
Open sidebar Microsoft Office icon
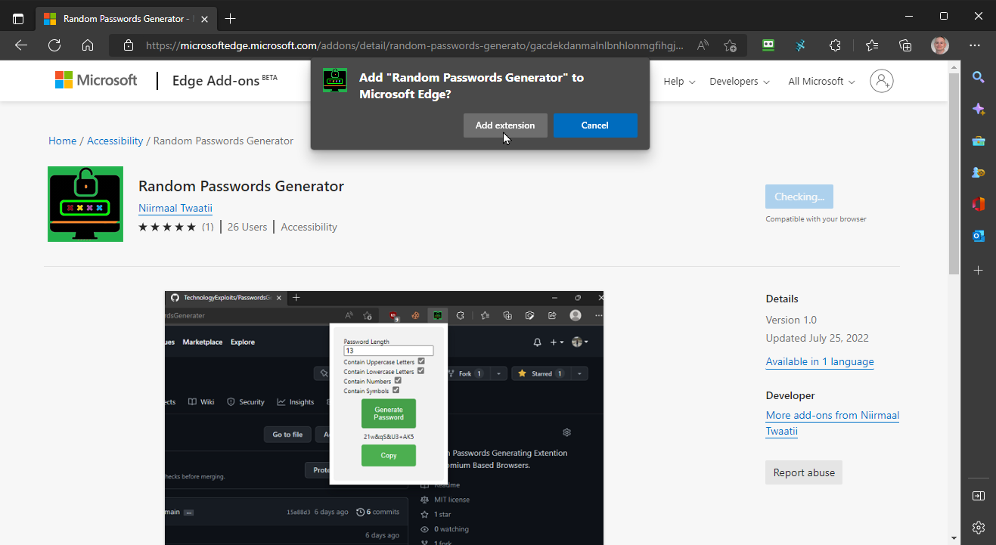click(x=978, y=204)
